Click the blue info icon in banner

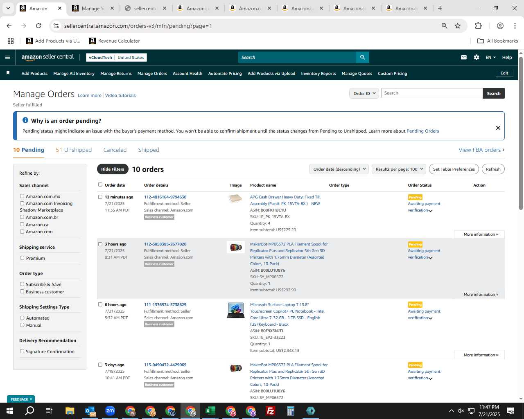pyautogui.click(x=25, y=120)
